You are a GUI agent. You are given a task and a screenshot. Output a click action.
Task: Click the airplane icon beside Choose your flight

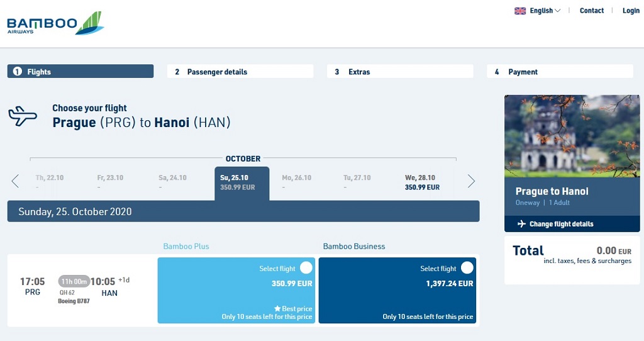click(23, 116)
